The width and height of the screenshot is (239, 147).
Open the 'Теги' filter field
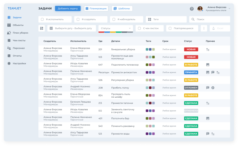pyautogui.click(x=166, y=19)
